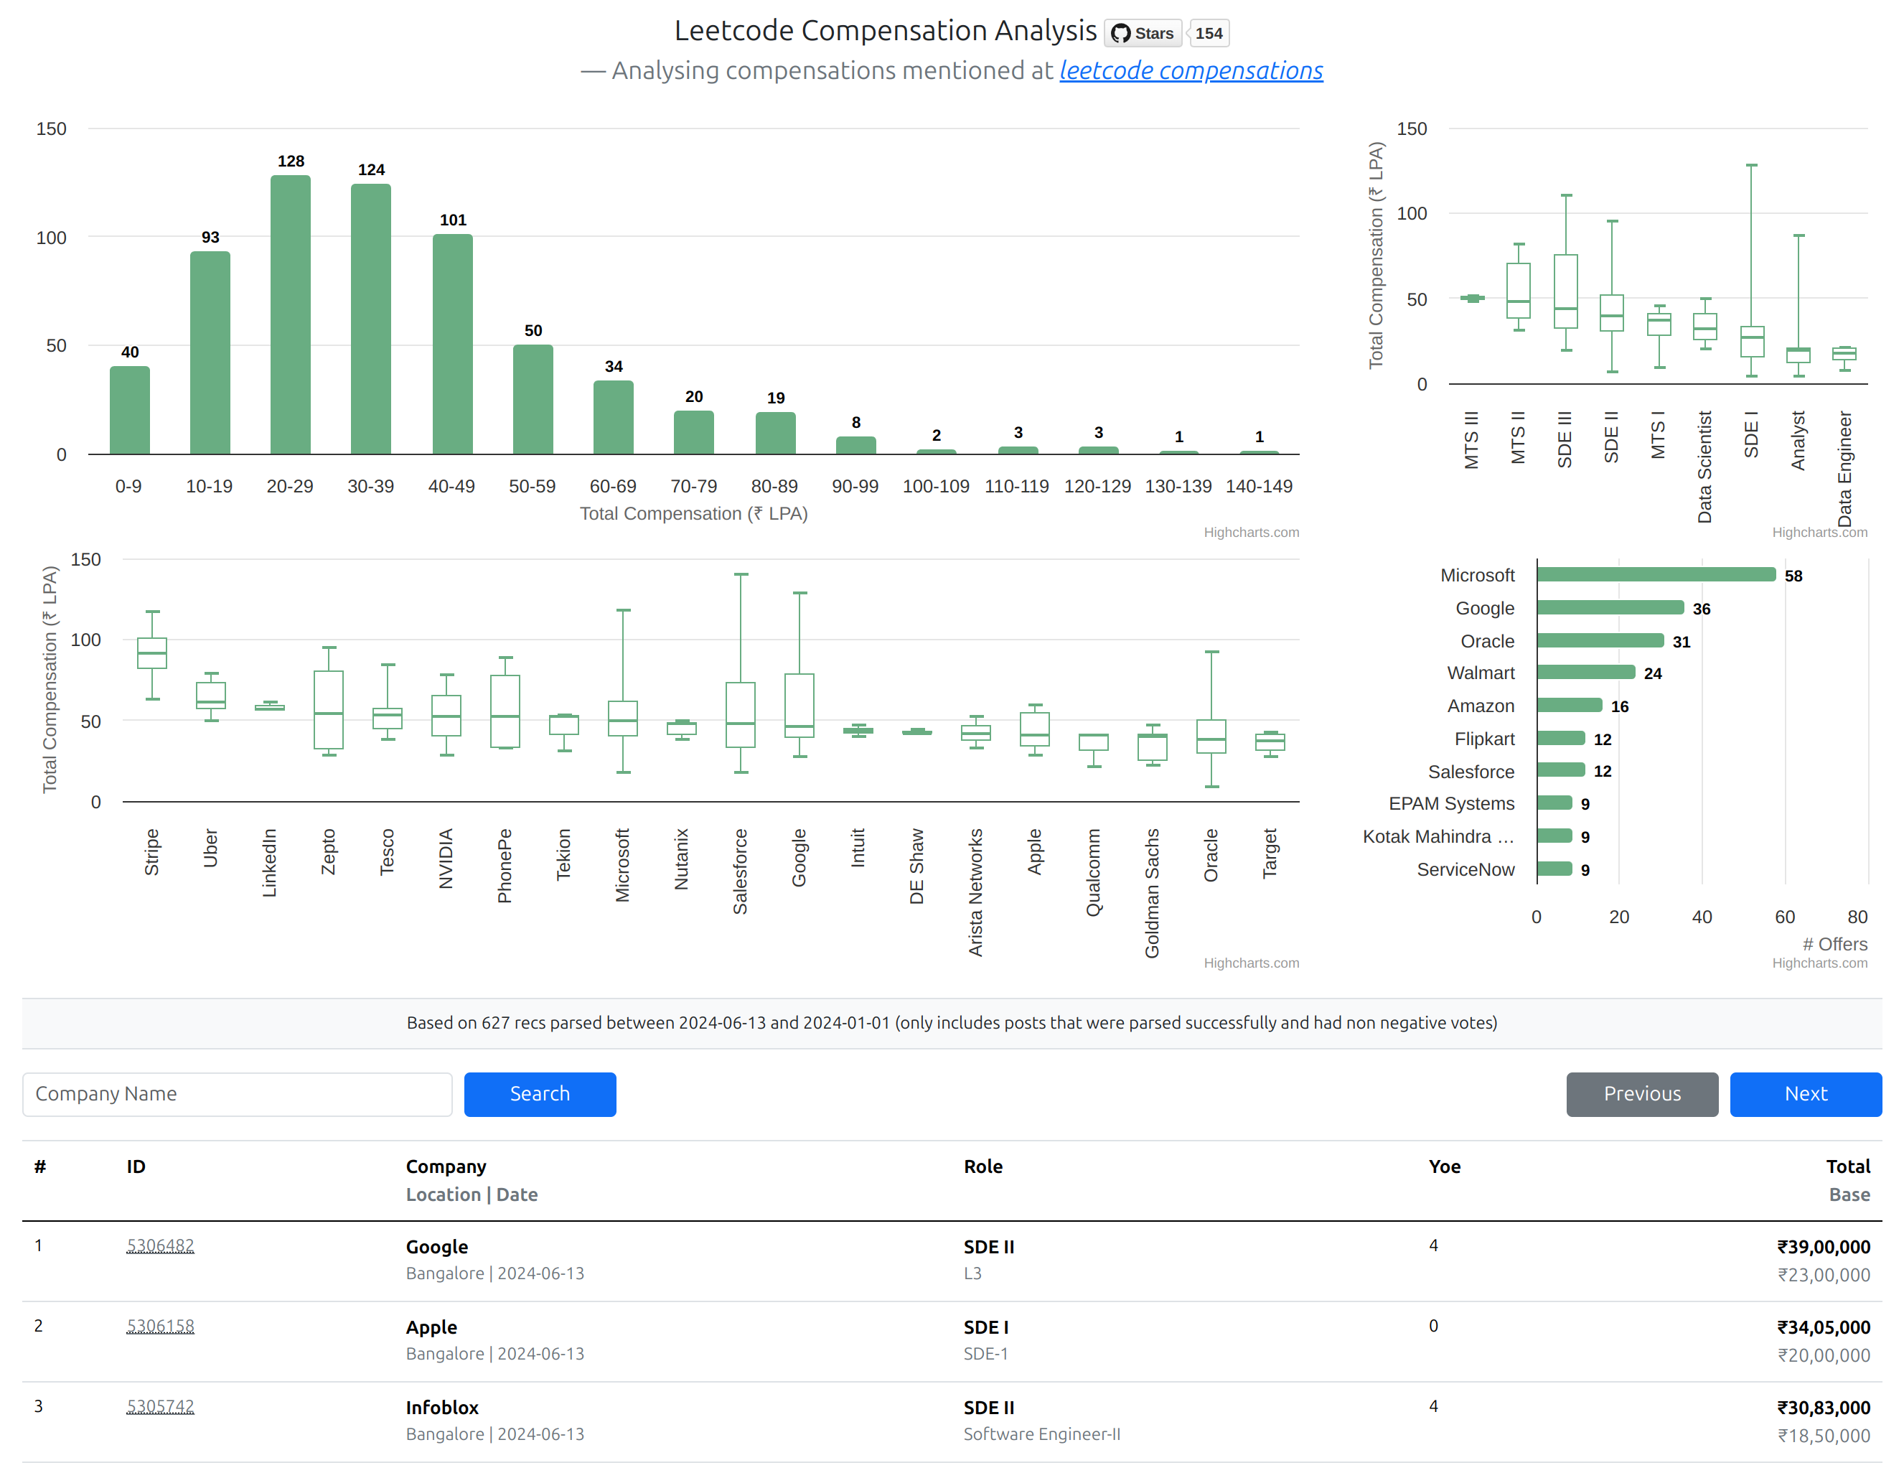Click the Company column header
The width and height of the screenshot is (1904, 1473).
point(446,1166)
